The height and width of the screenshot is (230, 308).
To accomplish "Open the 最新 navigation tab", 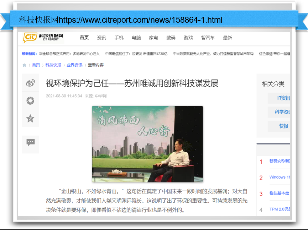I will pos(228,37).
